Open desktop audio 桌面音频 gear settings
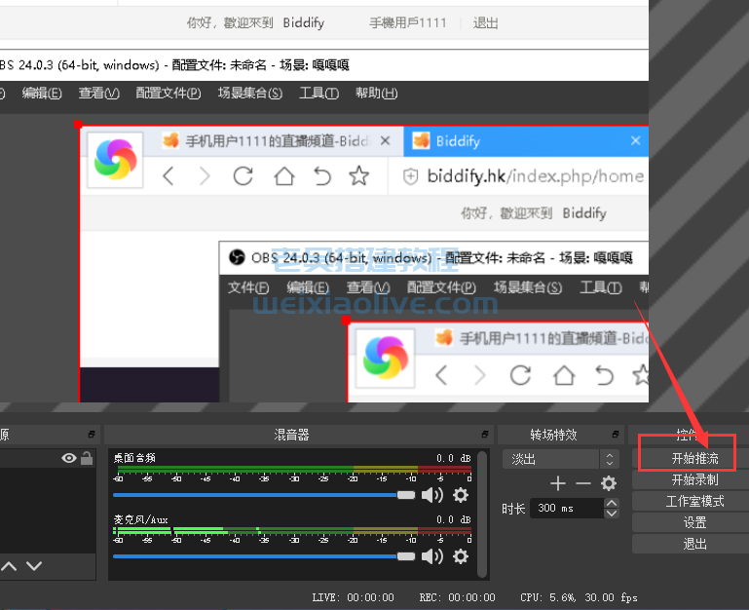The image size is (749, 610). tap(461, 495)
